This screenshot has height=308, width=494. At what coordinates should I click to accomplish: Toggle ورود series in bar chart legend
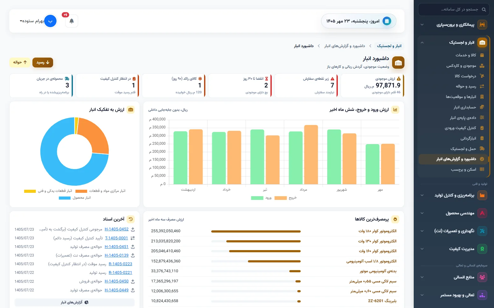(261, 198)
